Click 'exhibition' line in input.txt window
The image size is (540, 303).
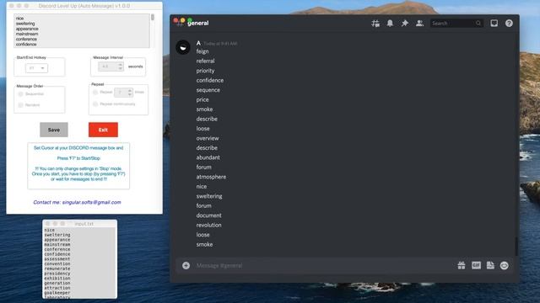(x=57, y=279)
